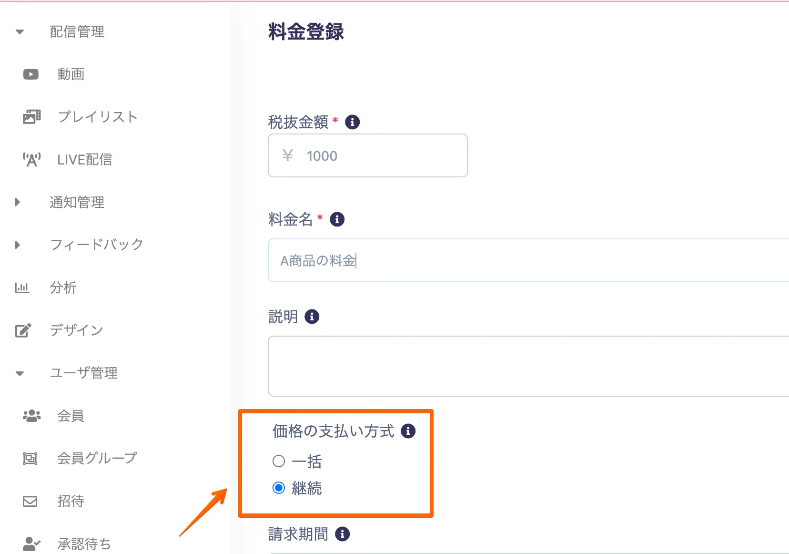Click the info icon next to 料金名
Screen dimensions: 789x554
(337, 219)
